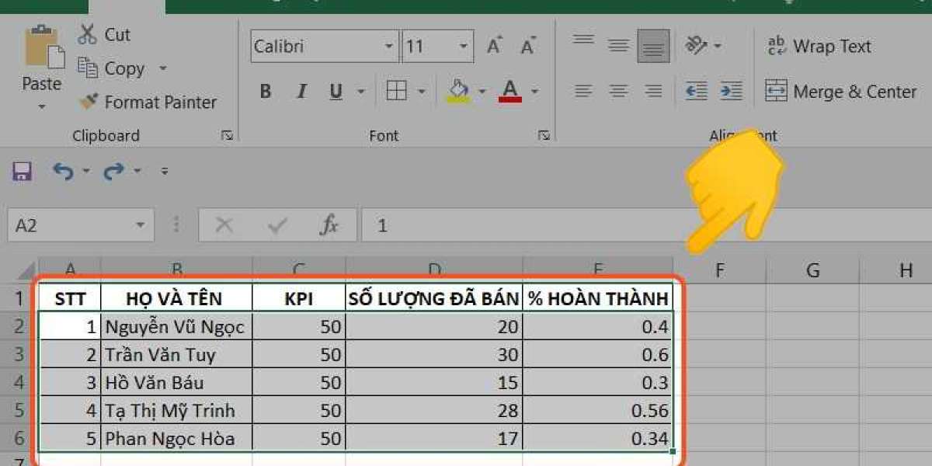Click the Undo arrow icon
Viewport: 932px width, 466px height.
click(x=62, y=171)
